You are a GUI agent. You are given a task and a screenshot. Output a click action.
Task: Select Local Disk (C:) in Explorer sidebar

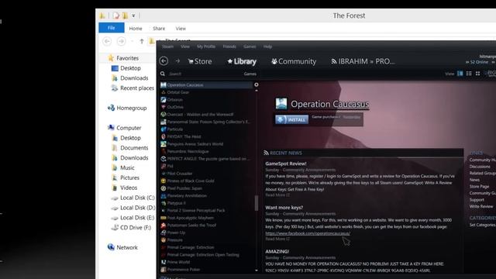click(x=133, y=198)
